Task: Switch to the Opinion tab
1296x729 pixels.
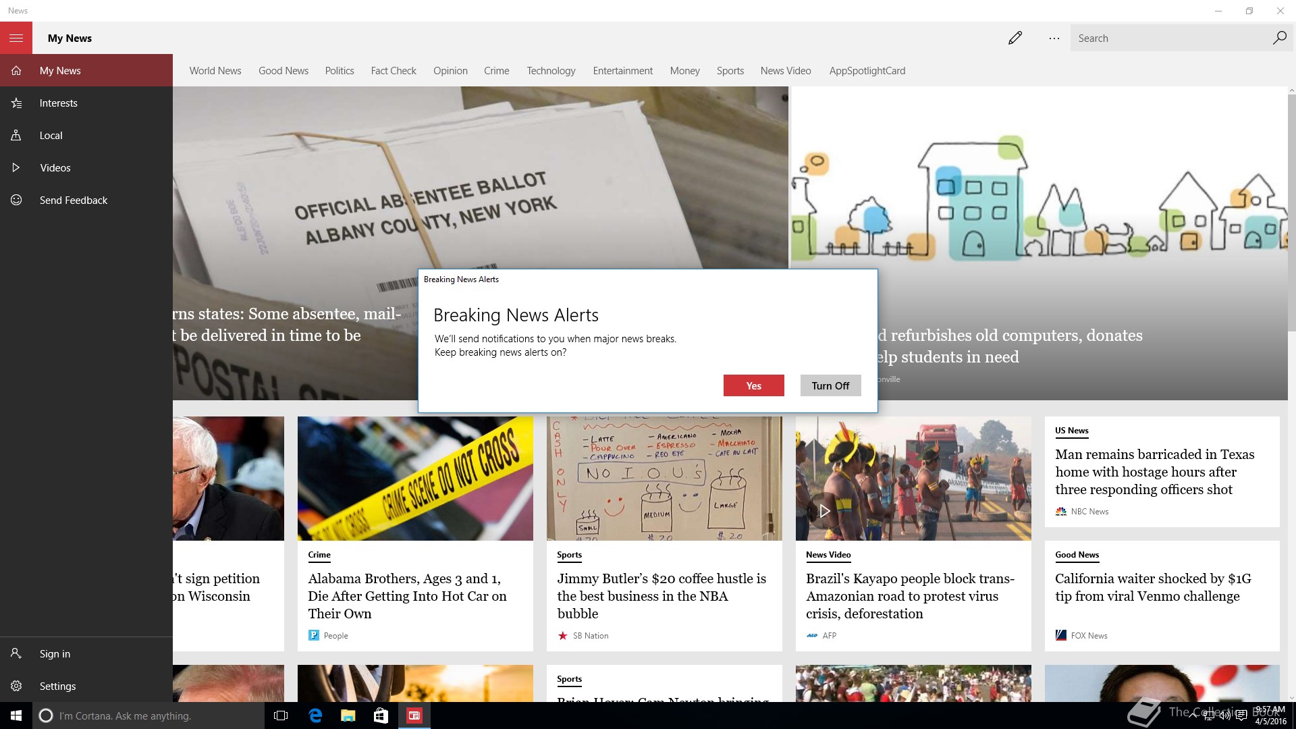Action: tap(450, 70)
